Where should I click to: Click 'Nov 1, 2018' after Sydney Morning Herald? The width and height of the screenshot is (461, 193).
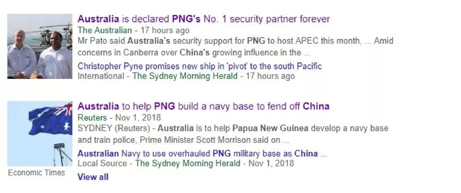click(271, 164)
